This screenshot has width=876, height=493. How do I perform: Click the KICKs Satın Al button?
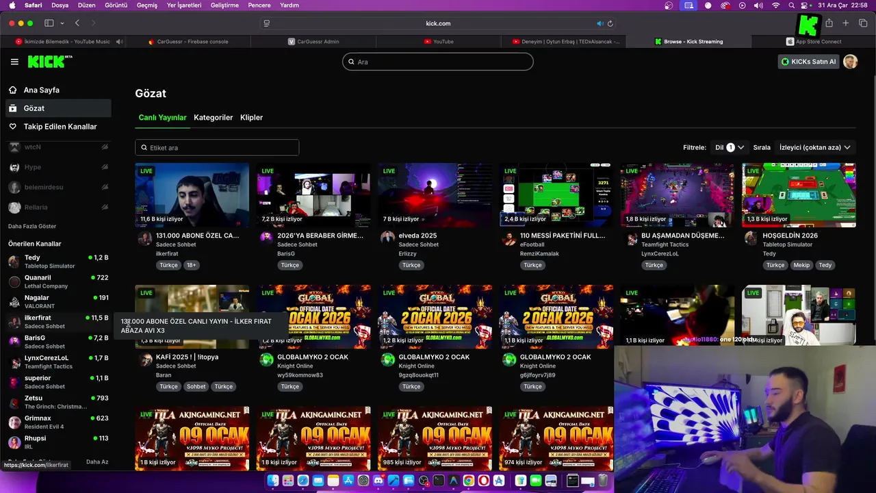tap(809, 62)
